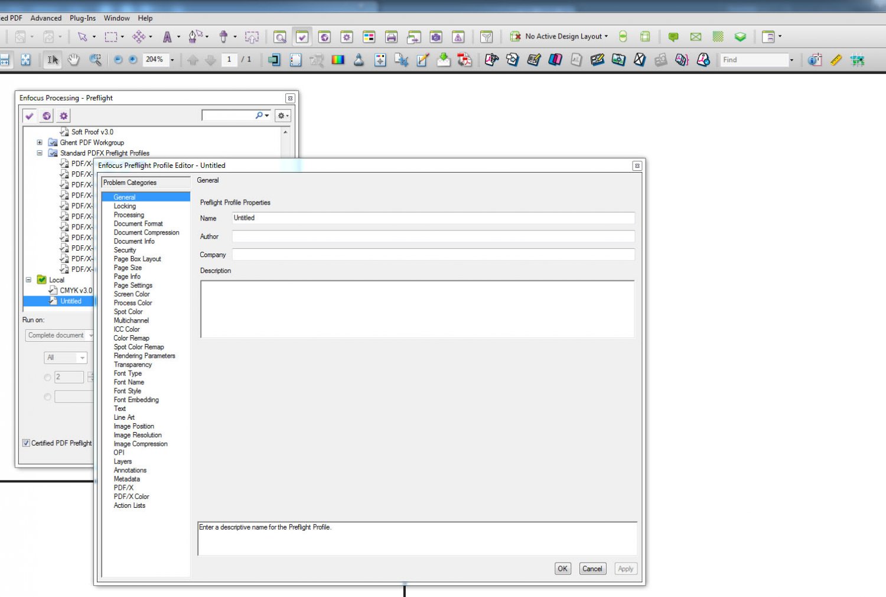This screenshot has height=597, width=886.
Task: Select the Font Embedding problem category
Action: tap(136, 400)
